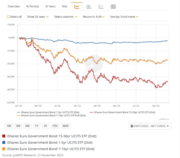Click the Oct '23 x-axis label
180x158 pixels.
tap(156, 106)
